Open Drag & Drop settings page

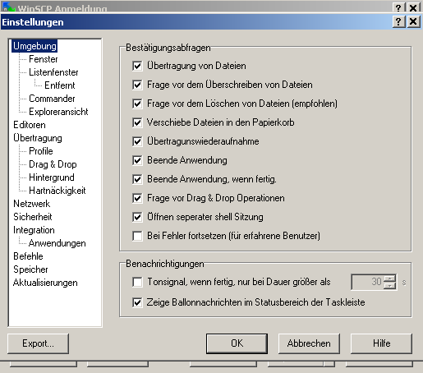[53, 164]
